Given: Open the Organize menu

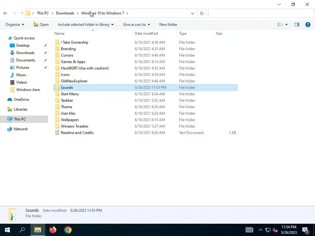Looking at the screenshot, I should click(15, 25).
